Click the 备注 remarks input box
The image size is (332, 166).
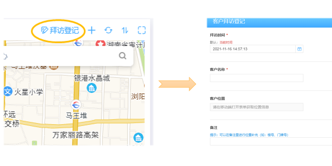point(271,142)
